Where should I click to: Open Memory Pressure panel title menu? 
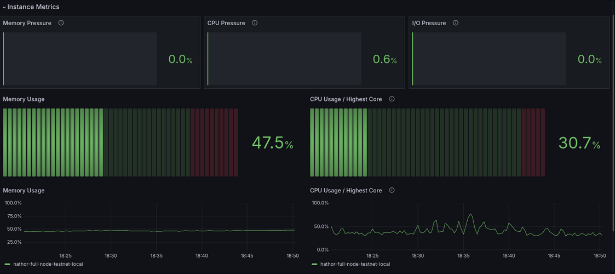(27, 23)
